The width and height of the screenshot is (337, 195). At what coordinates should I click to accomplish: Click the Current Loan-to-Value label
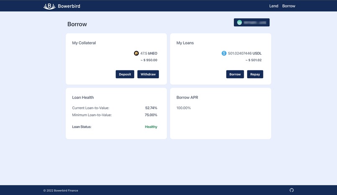pos(91,108)
